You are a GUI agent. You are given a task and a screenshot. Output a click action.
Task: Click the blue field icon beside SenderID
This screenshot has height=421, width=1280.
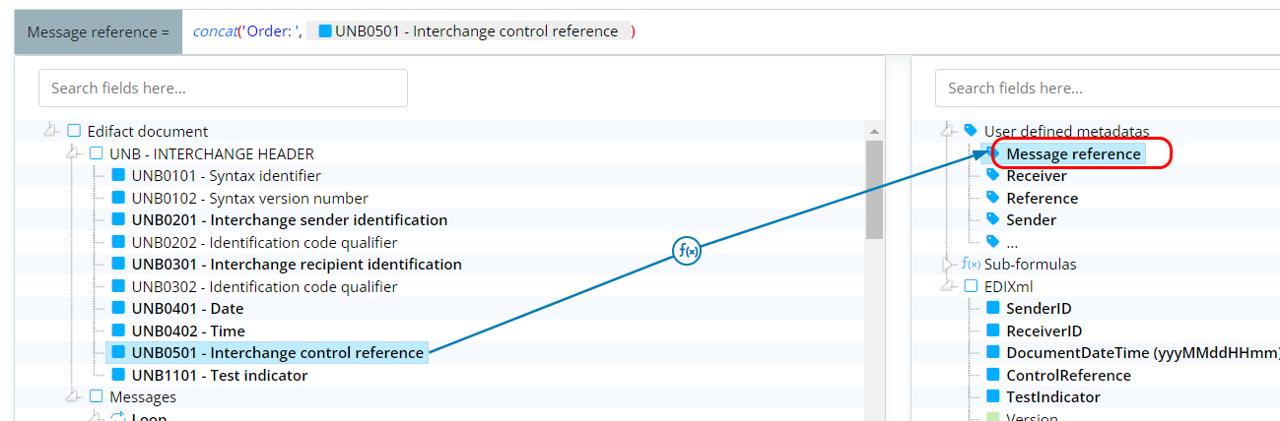pyautogui.click(x=993, y=308)
